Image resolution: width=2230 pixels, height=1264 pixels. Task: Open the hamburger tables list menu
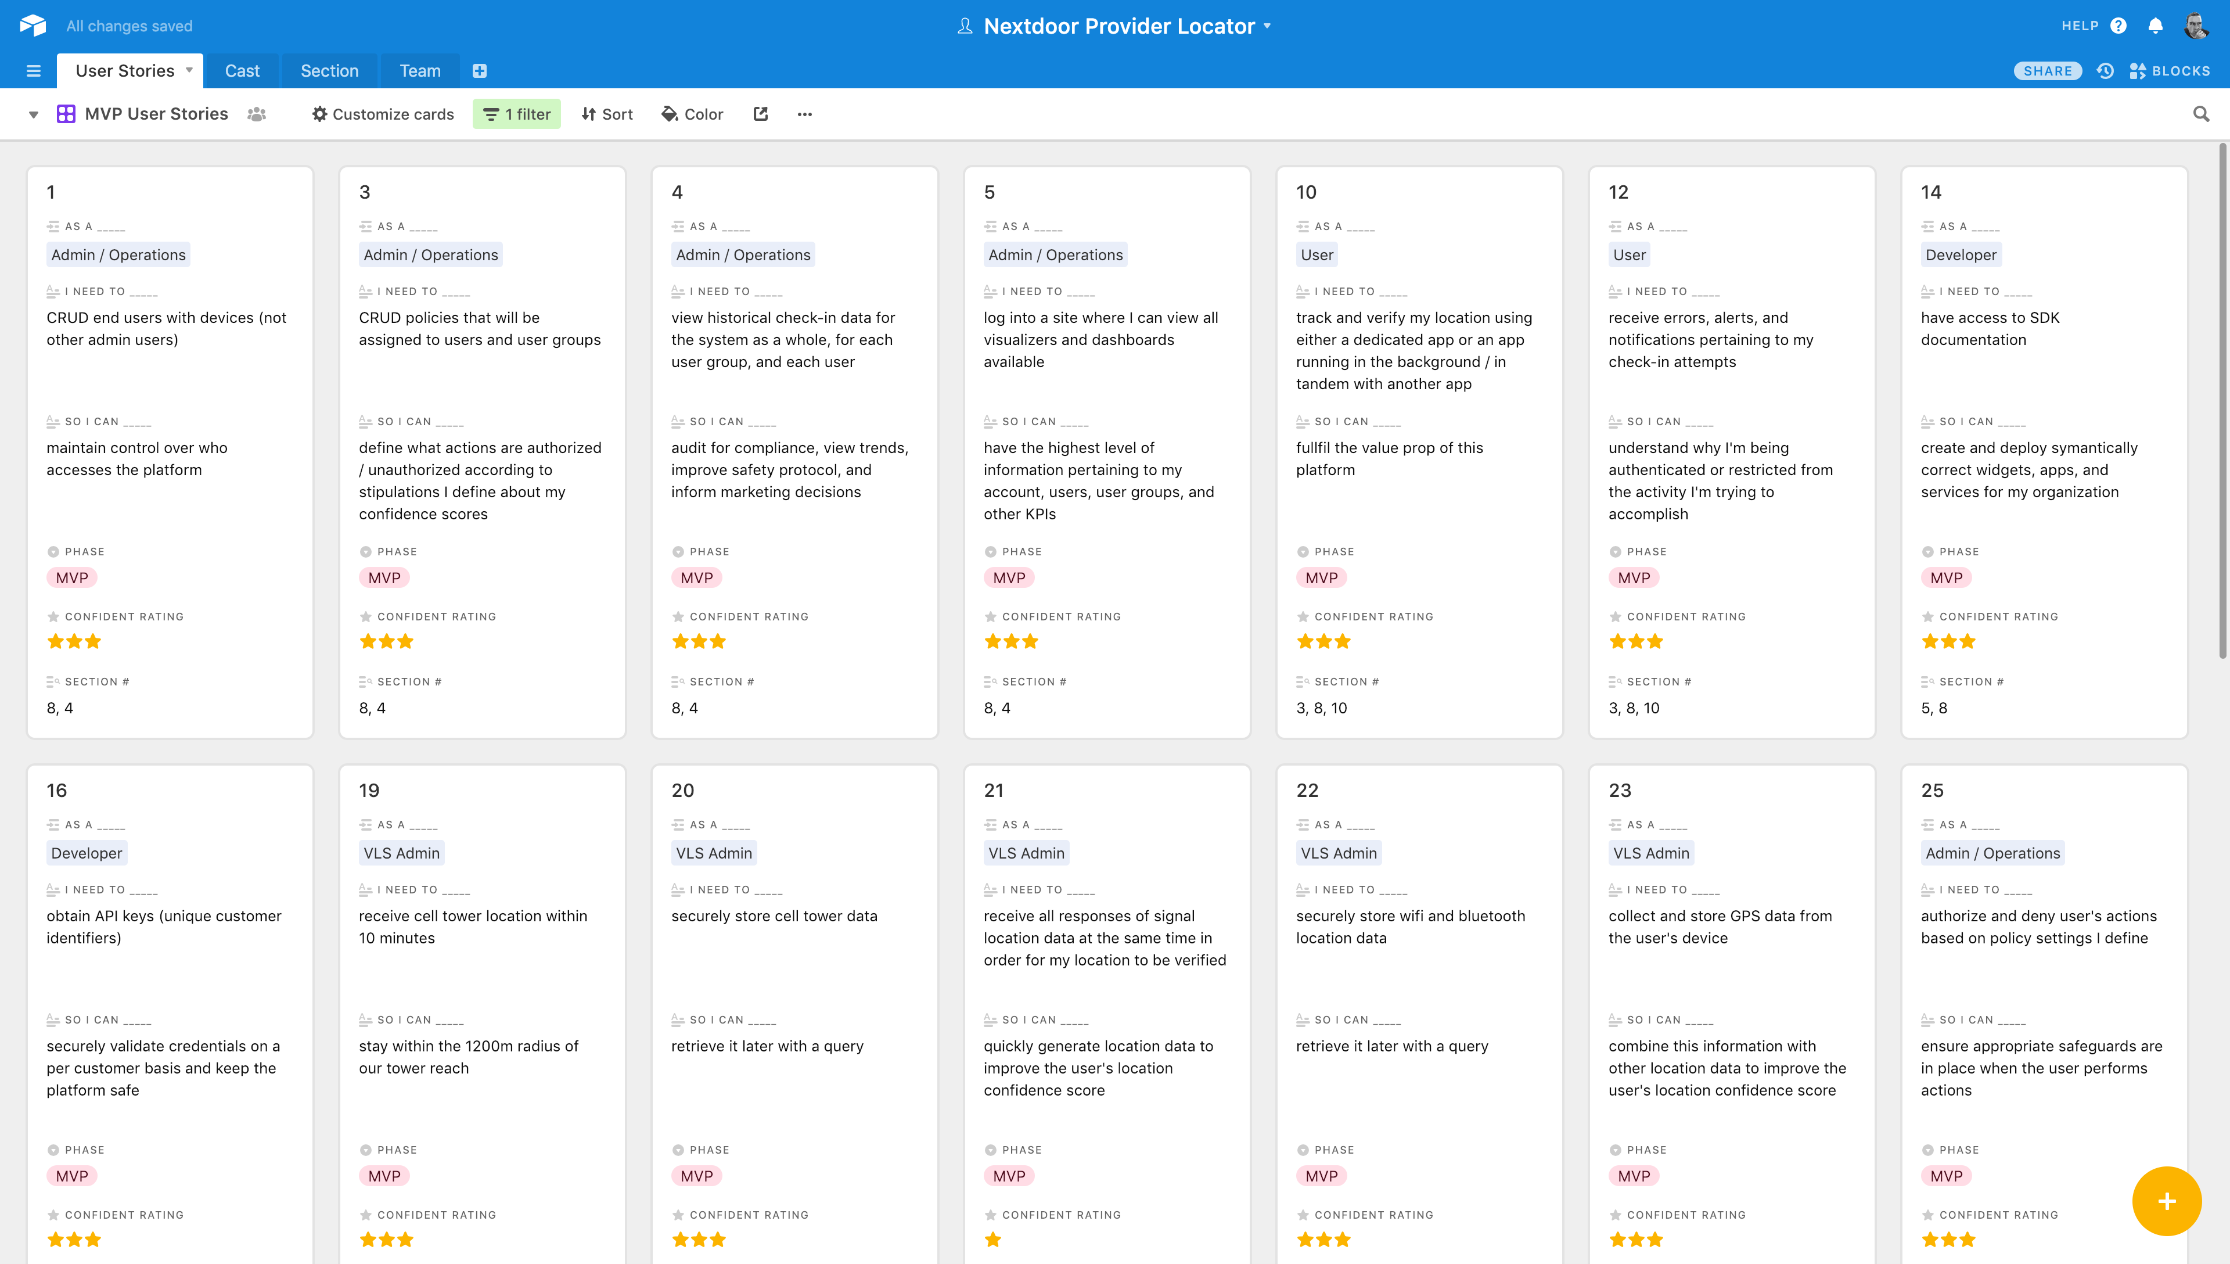(34, 71)
